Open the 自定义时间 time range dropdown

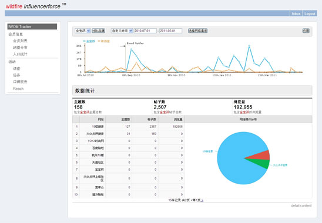[122, 31]
